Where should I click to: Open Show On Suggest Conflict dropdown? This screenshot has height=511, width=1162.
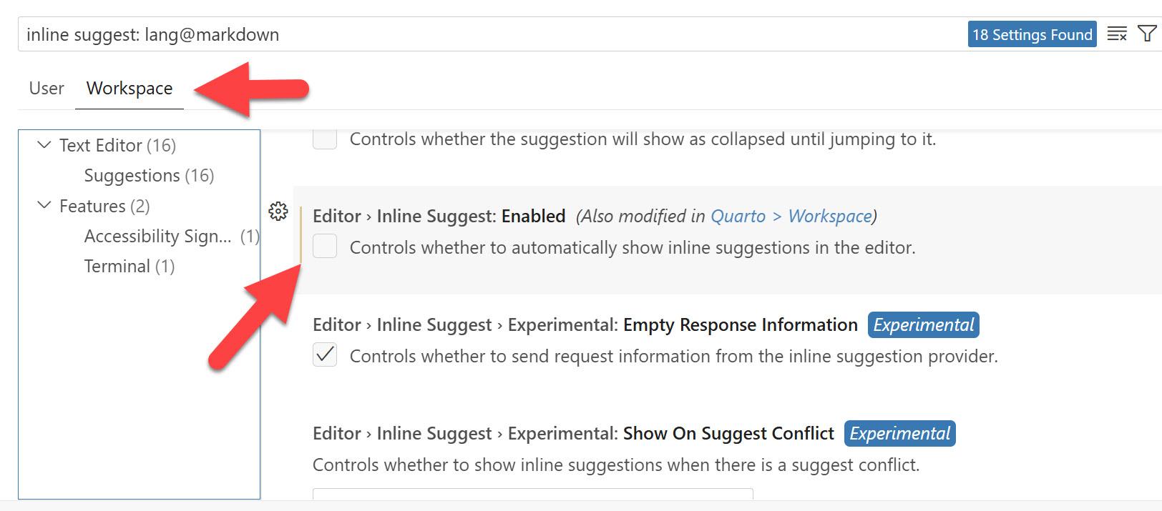[x=532, y=498]
